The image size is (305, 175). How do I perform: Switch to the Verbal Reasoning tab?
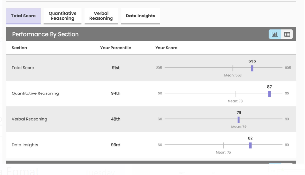[x=101, y=16]
